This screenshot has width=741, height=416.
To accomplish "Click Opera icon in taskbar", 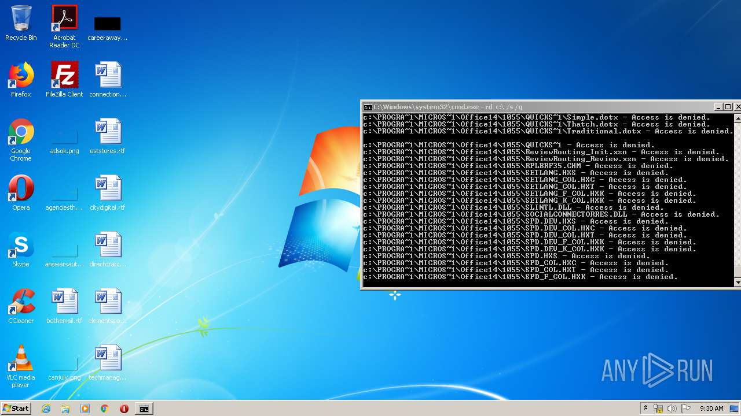I will pyautogui.click(x=124, y=408).
